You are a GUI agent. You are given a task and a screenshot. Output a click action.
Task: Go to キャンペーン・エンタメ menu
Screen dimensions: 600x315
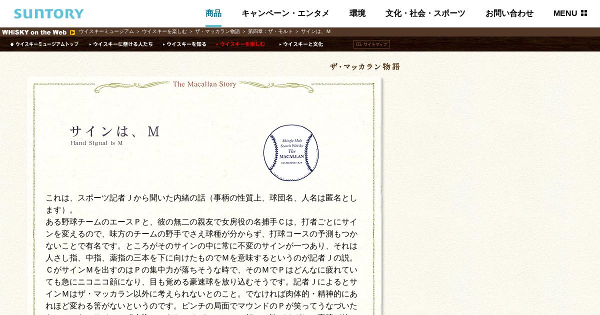(x=285, y=13)
